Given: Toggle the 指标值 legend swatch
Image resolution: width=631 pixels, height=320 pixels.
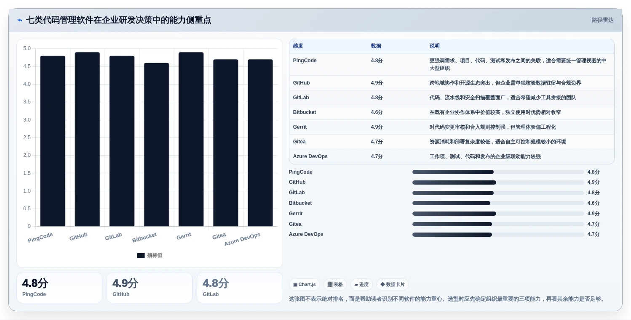Looking at the screenshot, I should [x=141, y=256].
